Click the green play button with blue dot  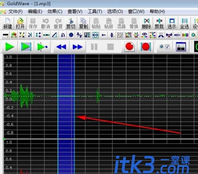42,47
